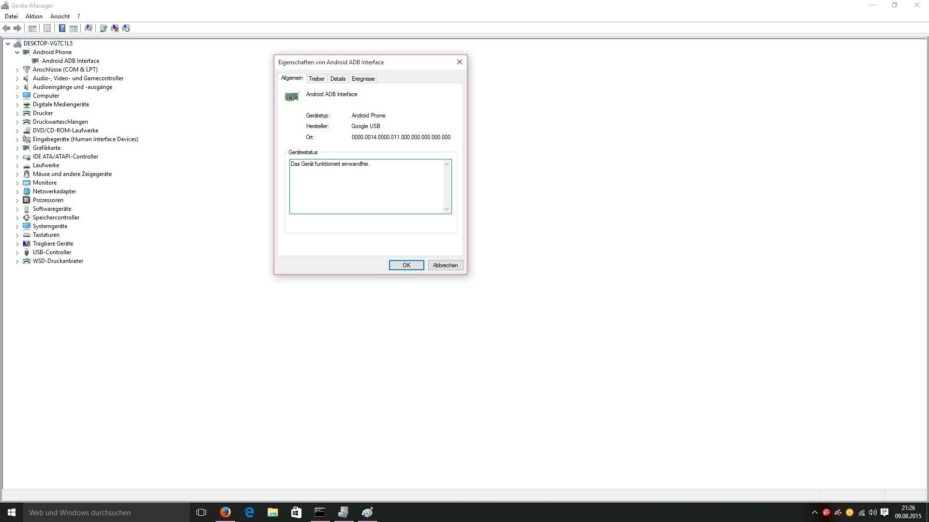Open the Aktion menu
Image resolution: width=929 pixels, height=522 pixels.
pyautogui.click(x=34, y=16)
